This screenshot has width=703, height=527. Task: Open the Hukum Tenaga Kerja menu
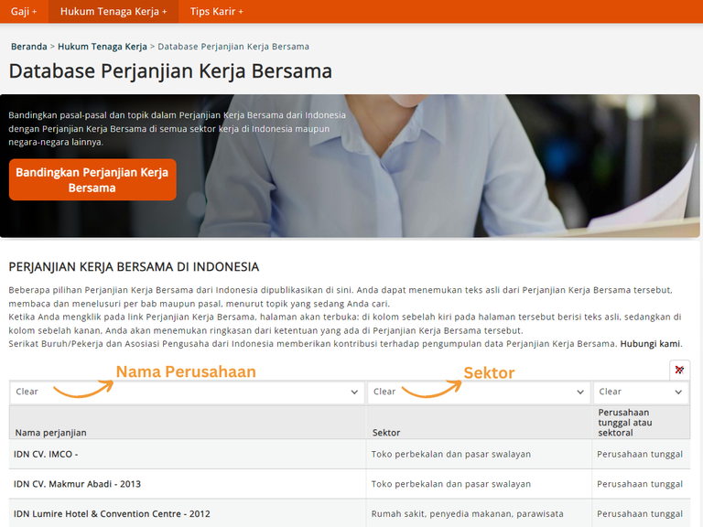coord(114,12)
